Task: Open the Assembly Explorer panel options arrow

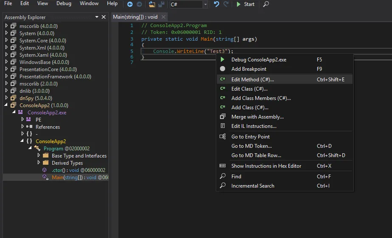Action: coord(97,17)
